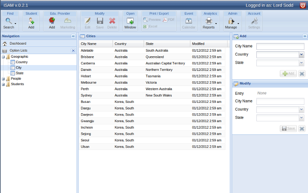
Task: Open the Reports dropdown arrow
Action: click(x=216, y=23)
